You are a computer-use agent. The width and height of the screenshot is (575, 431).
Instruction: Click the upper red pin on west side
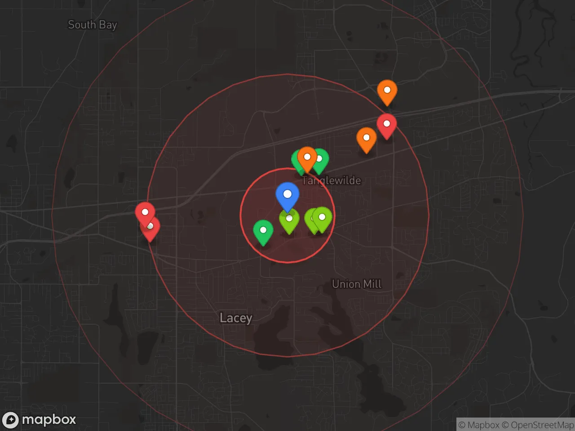[x=145, y=212]
